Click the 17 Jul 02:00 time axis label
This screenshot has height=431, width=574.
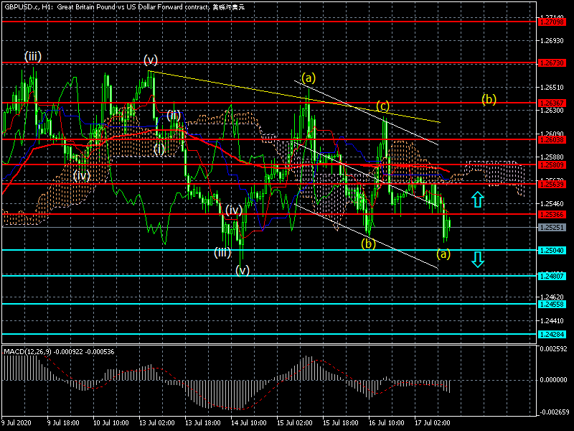point(433,422)
